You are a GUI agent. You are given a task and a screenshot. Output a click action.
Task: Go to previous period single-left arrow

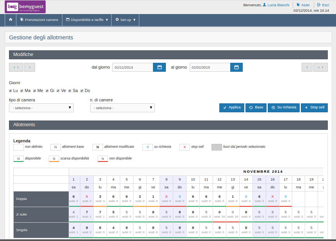(30, 67)
